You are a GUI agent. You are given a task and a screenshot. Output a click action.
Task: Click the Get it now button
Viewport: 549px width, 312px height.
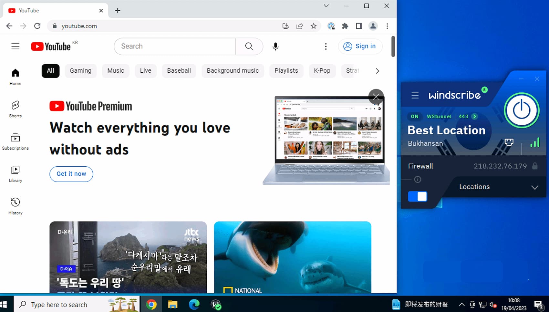click(71, 174)
